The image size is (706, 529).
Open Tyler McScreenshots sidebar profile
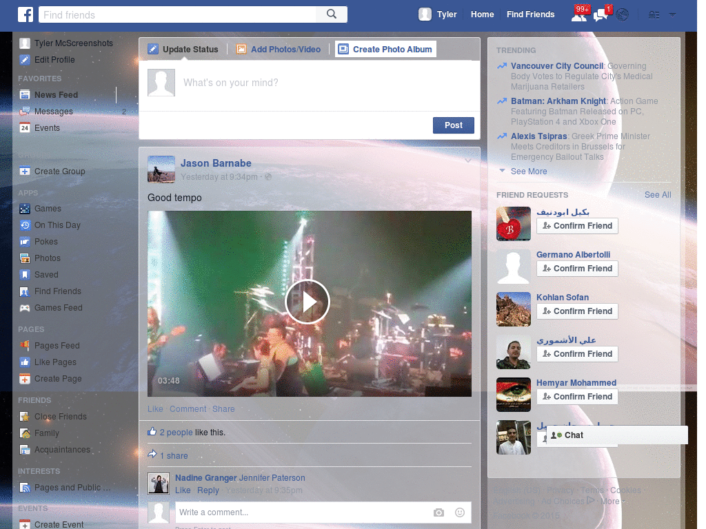(65, 43)
